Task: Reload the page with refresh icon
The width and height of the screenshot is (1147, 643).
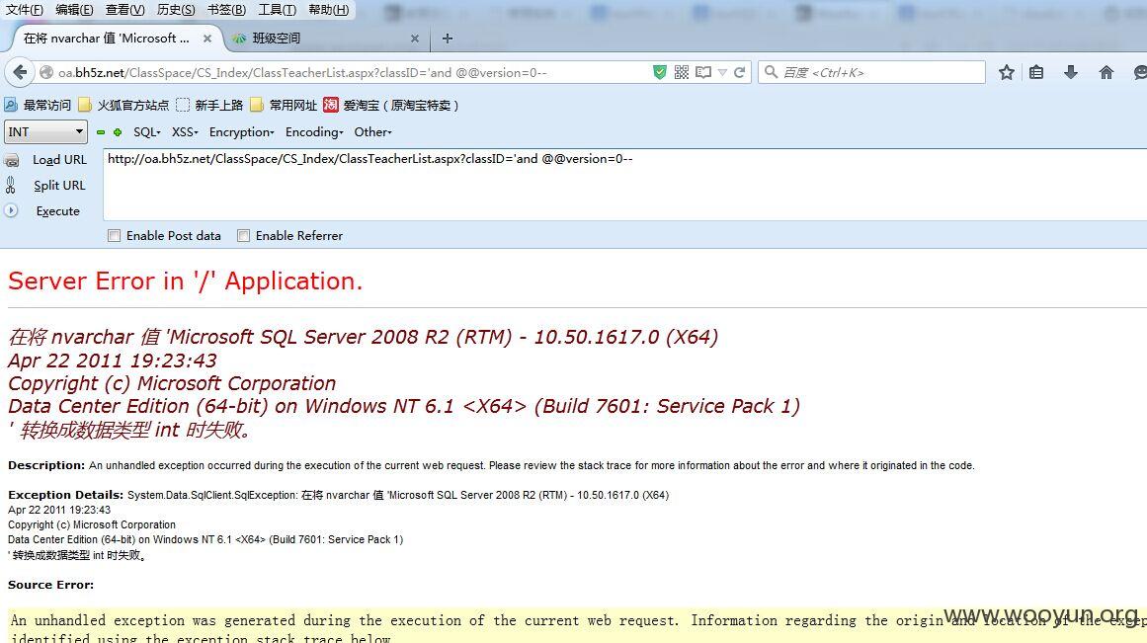Action: click(740, 72)
